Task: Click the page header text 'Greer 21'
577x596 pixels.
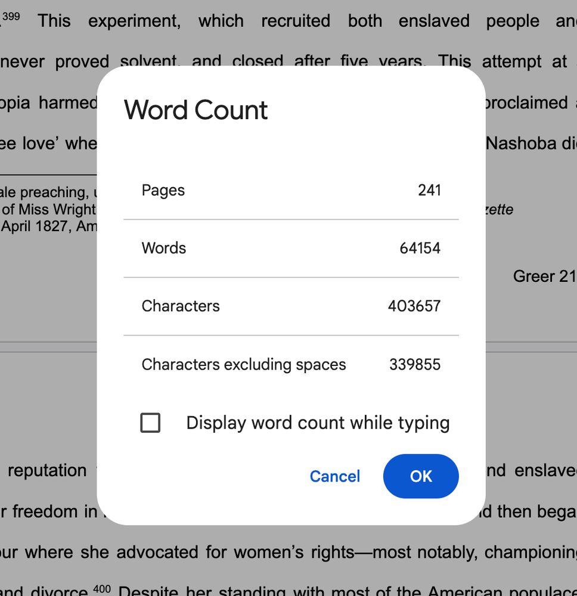Action: click(545, 277)
